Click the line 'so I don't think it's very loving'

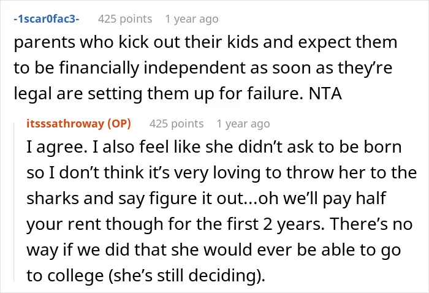222,173
